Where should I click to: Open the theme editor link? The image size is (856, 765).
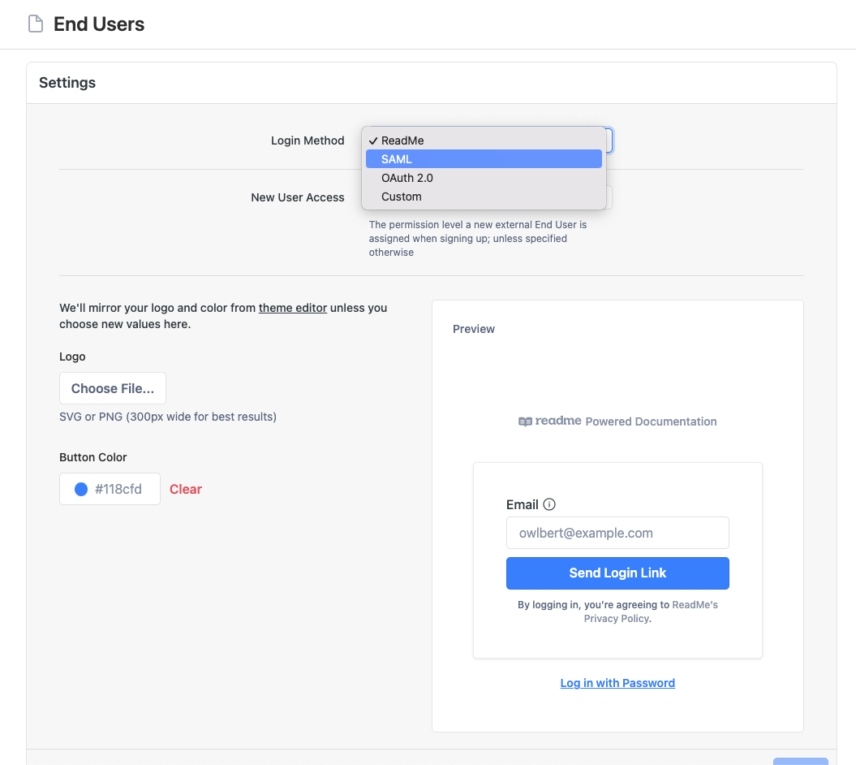pyautogui.click(x=293, y=308)
